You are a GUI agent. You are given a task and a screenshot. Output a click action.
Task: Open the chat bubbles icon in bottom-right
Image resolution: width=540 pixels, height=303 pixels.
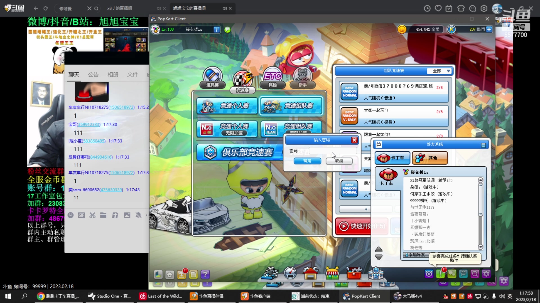pos(452,274)
